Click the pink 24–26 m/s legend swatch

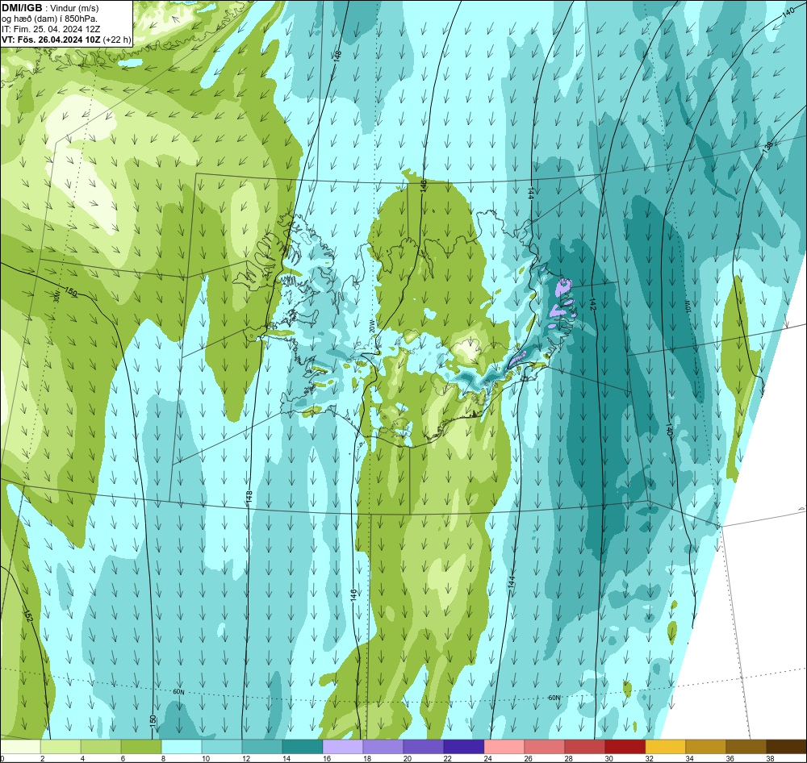[504, 746]
